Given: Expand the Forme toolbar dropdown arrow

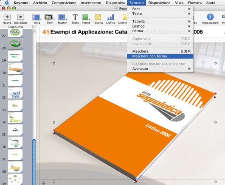Looking at the screenshot, I should click(x=90, y=19).
